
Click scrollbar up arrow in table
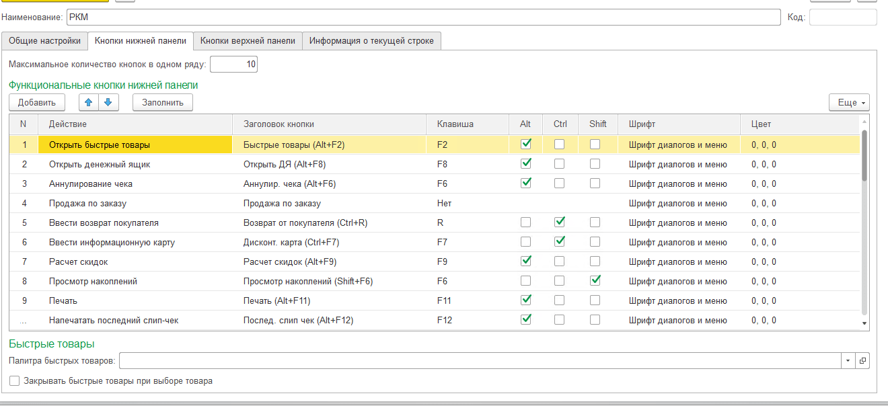(x=864, y=122)
